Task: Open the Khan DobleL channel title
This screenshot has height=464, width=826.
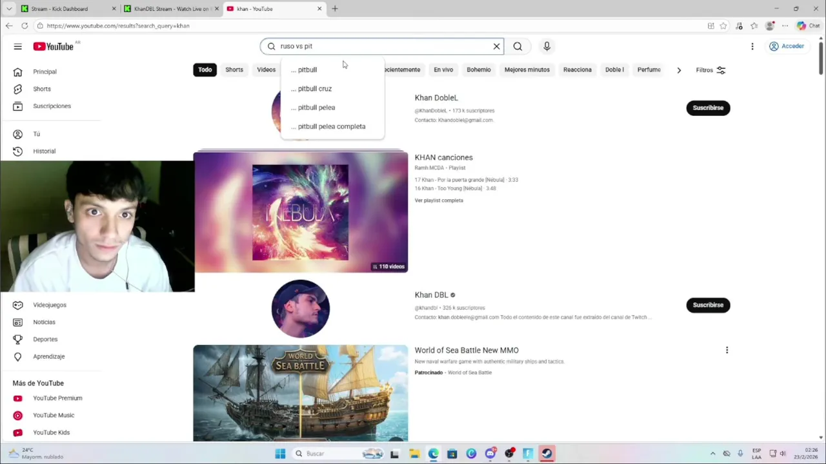Action: tap(436, 98)
